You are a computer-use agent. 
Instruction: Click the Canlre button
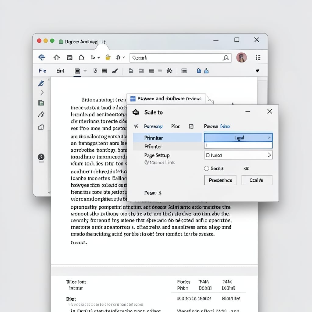[x=257, y=180]
